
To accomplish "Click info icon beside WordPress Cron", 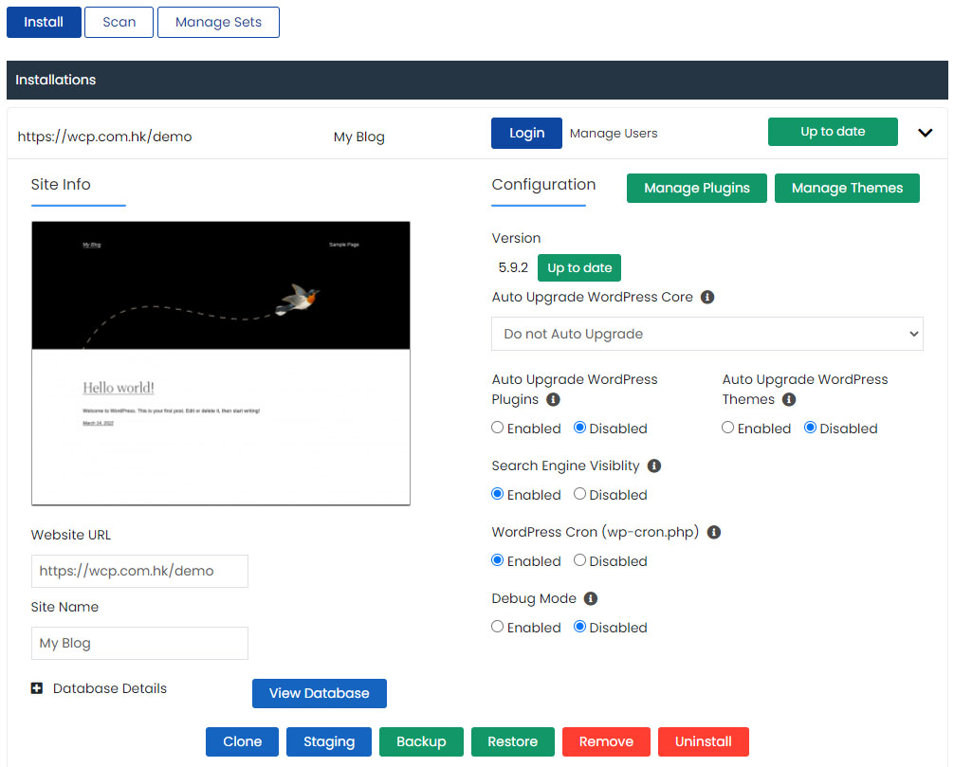I will coord(714,532).
